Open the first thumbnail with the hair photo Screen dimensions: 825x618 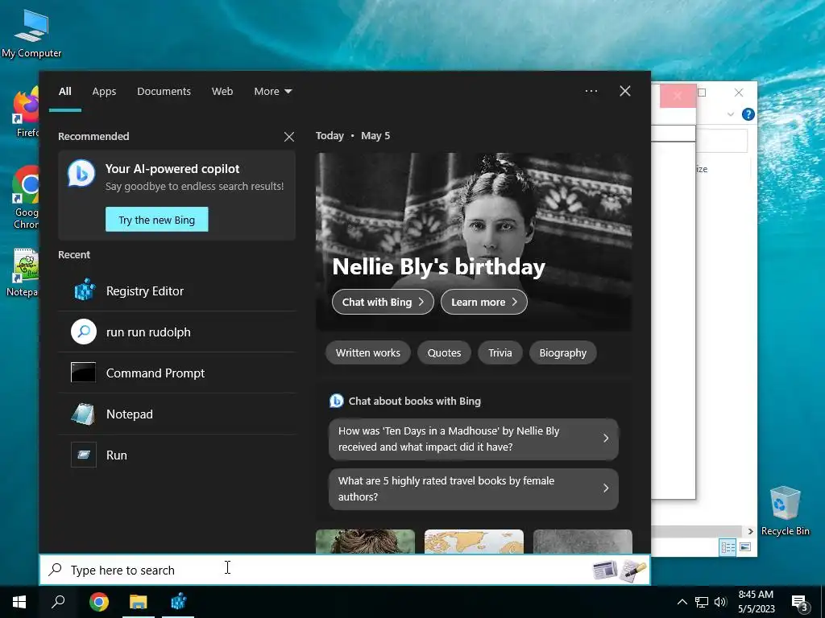click(x=365, y=542)
